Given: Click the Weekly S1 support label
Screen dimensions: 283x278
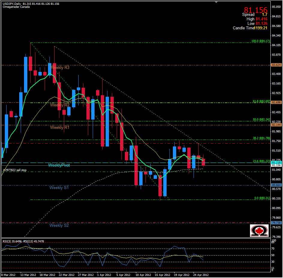Looking at the screenshot, I should click(59, 187).
